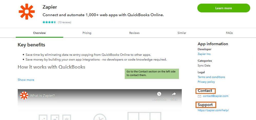Click the Learn more button
The image size is (256, 120).
point(223,8)
